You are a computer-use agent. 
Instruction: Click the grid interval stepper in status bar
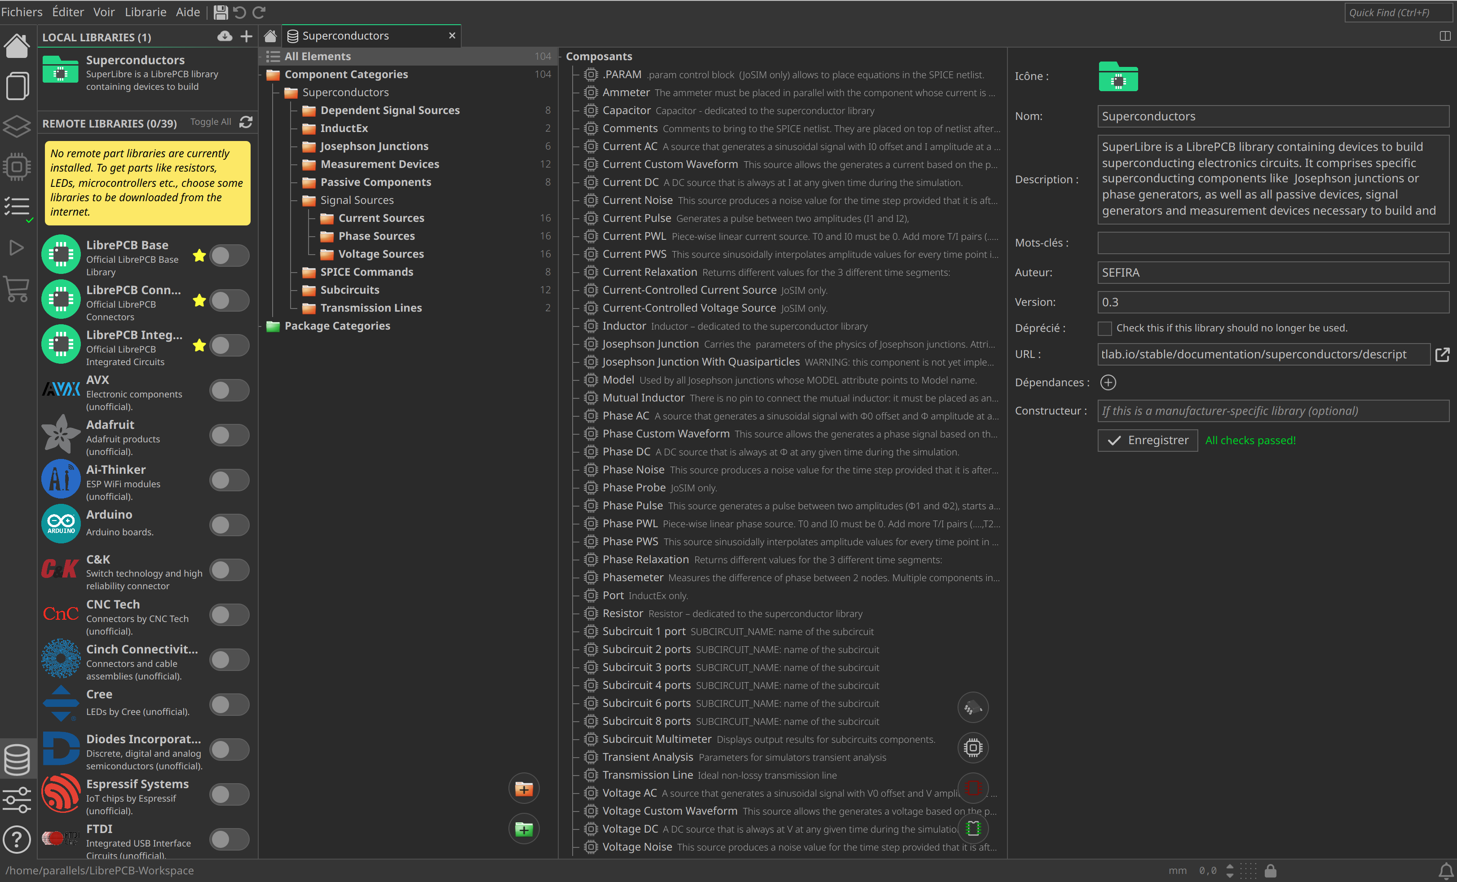point(1230,871)
